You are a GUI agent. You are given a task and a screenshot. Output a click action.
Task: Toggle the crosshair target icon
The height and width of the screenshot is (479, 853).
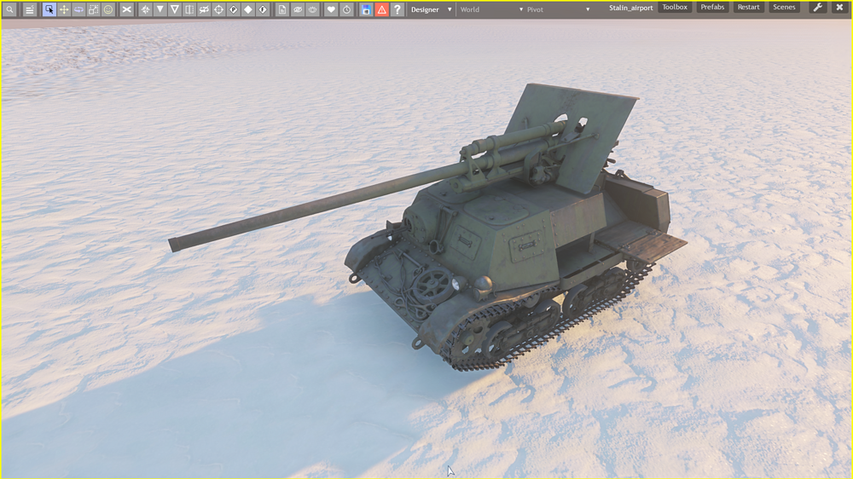click(x=218, y=9)
